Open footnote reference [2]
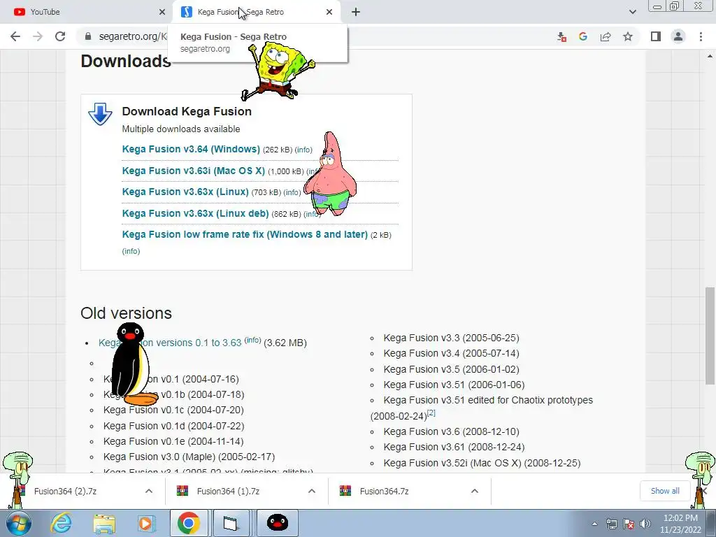The height and width of the screenshot is (537, 716). (x=431, y=413)
